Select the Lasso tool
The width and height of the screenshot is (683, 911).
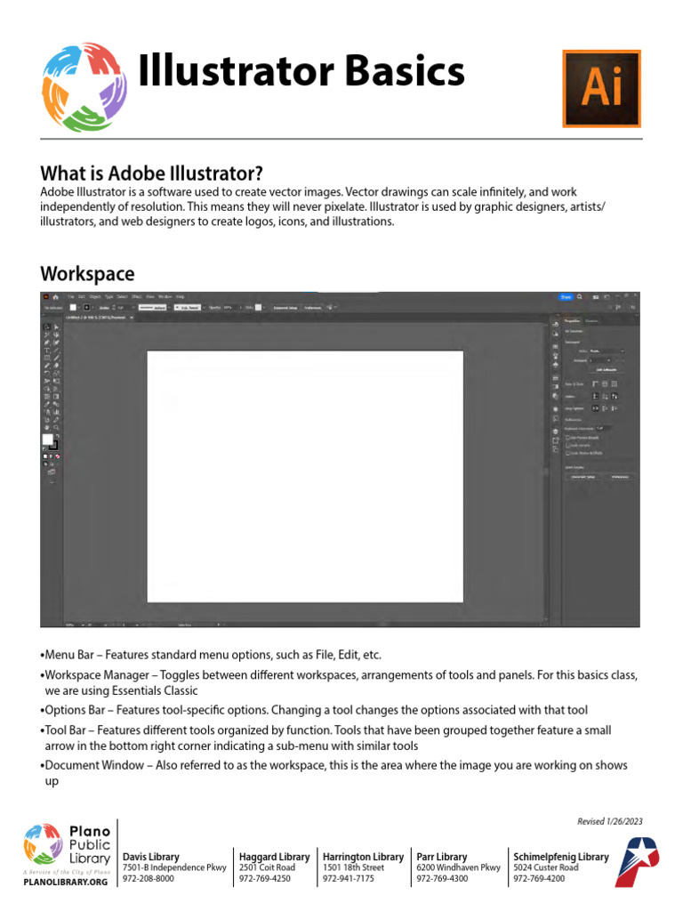(x=56, y=335)
